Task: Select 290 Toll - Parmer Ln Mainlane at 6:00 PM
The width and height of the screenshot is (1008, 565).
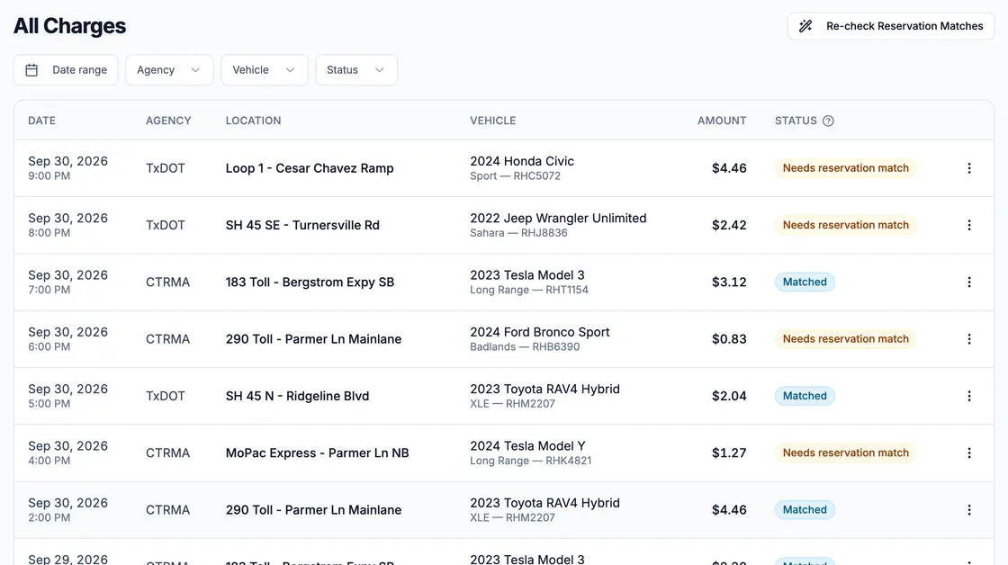Action: tap(313, 339)
